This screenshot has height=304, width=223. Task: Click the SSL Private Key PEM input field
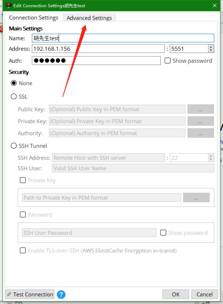(117, 121)
